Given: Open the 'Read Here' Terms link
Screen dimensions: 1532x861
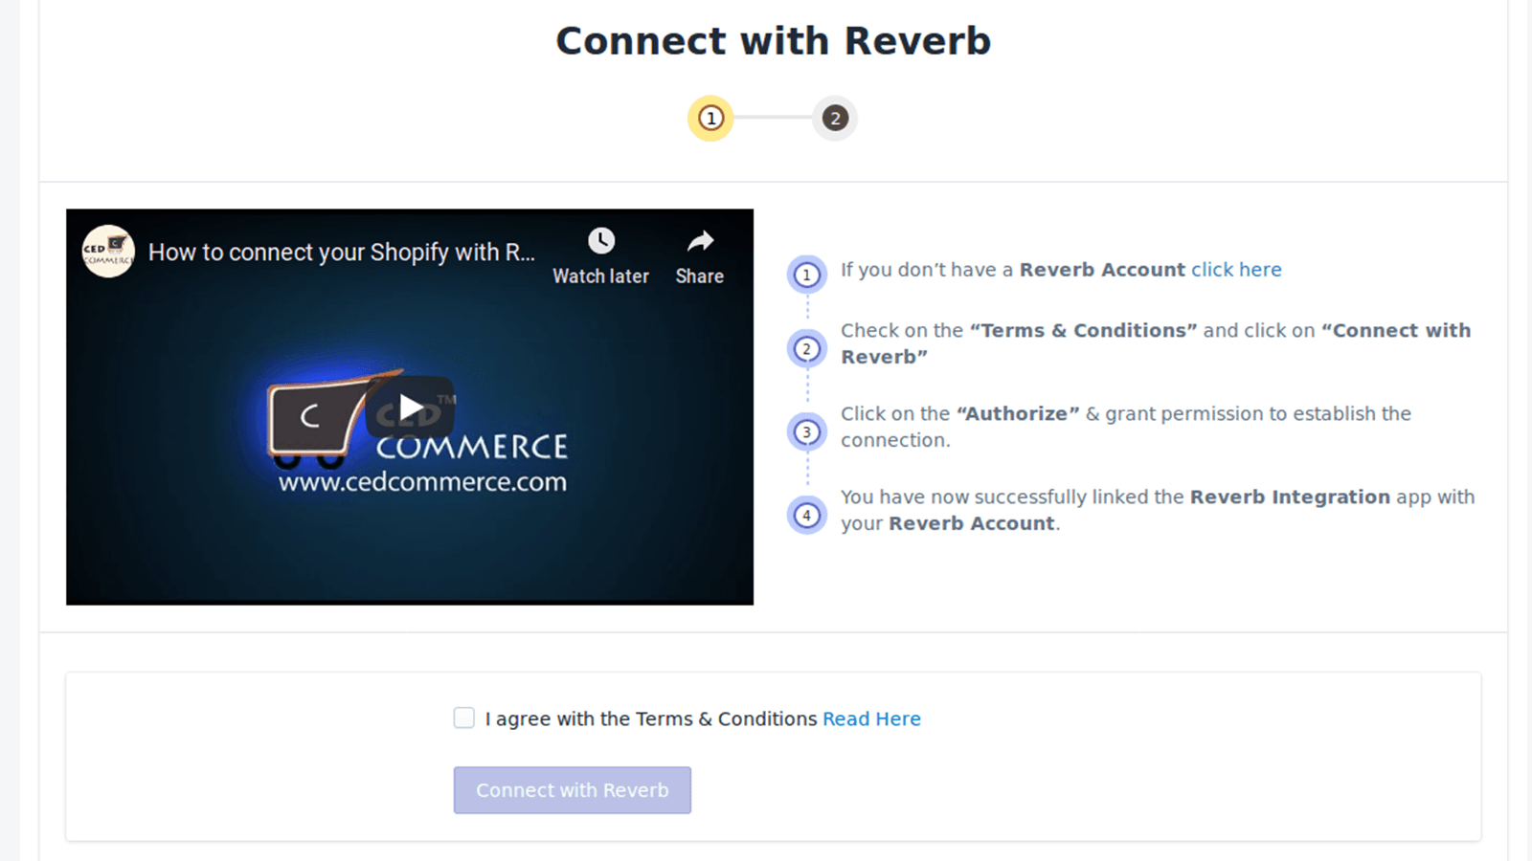Looking at the screenshot, I should click(x=870, y=718).
